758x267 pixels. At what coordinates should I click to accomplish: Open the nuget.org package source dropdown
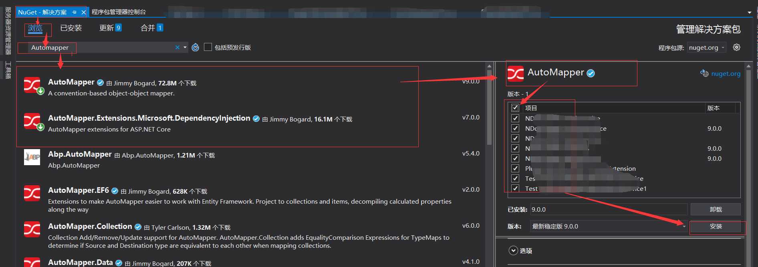coord(707,48)
